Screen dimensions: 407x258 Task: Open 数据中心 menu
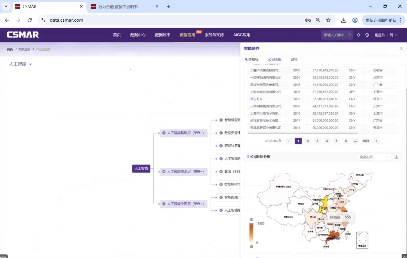tap(138, 35)
